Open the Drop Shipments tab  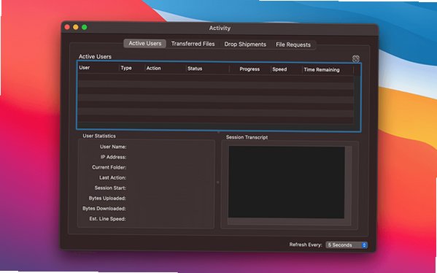[x=245, y=45]
